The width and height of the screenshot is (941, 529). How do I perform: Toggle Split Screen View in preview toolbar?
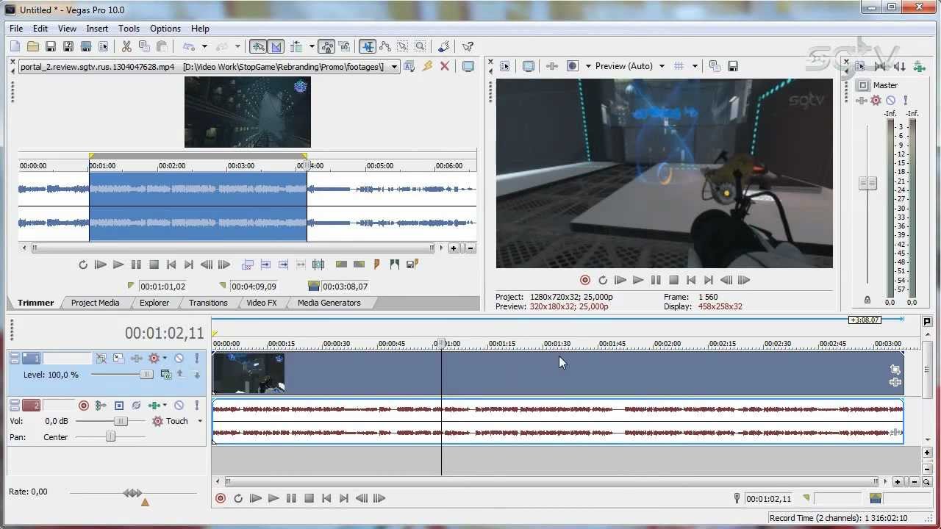pyautogui.click(x=573, y=66)
